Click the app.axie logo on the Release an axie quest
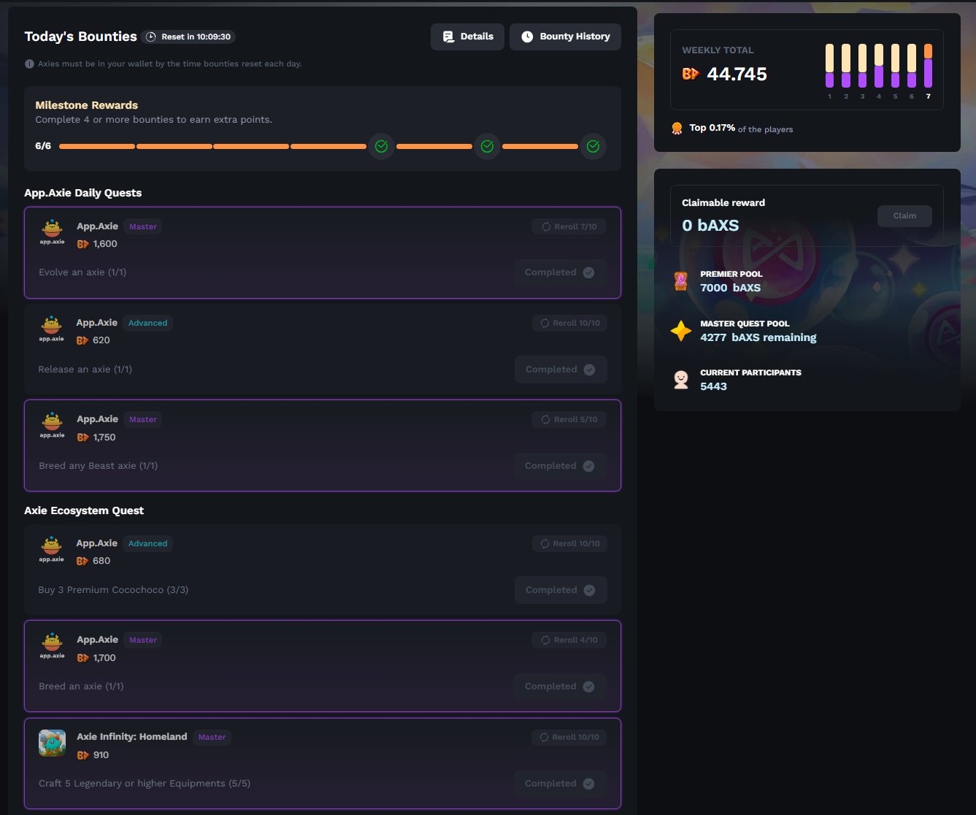This screenshot has height=815, width=976. pos(51,329)
